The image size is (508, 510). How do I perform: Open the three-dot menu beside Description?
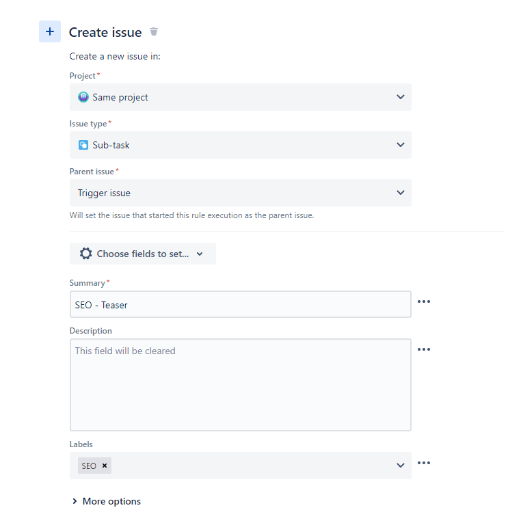coord(424,349)
